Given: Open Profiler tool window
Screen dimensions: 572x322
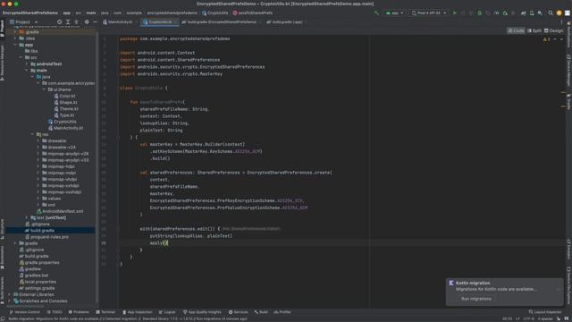Looking at the screenshot, I should coord(282,312).
